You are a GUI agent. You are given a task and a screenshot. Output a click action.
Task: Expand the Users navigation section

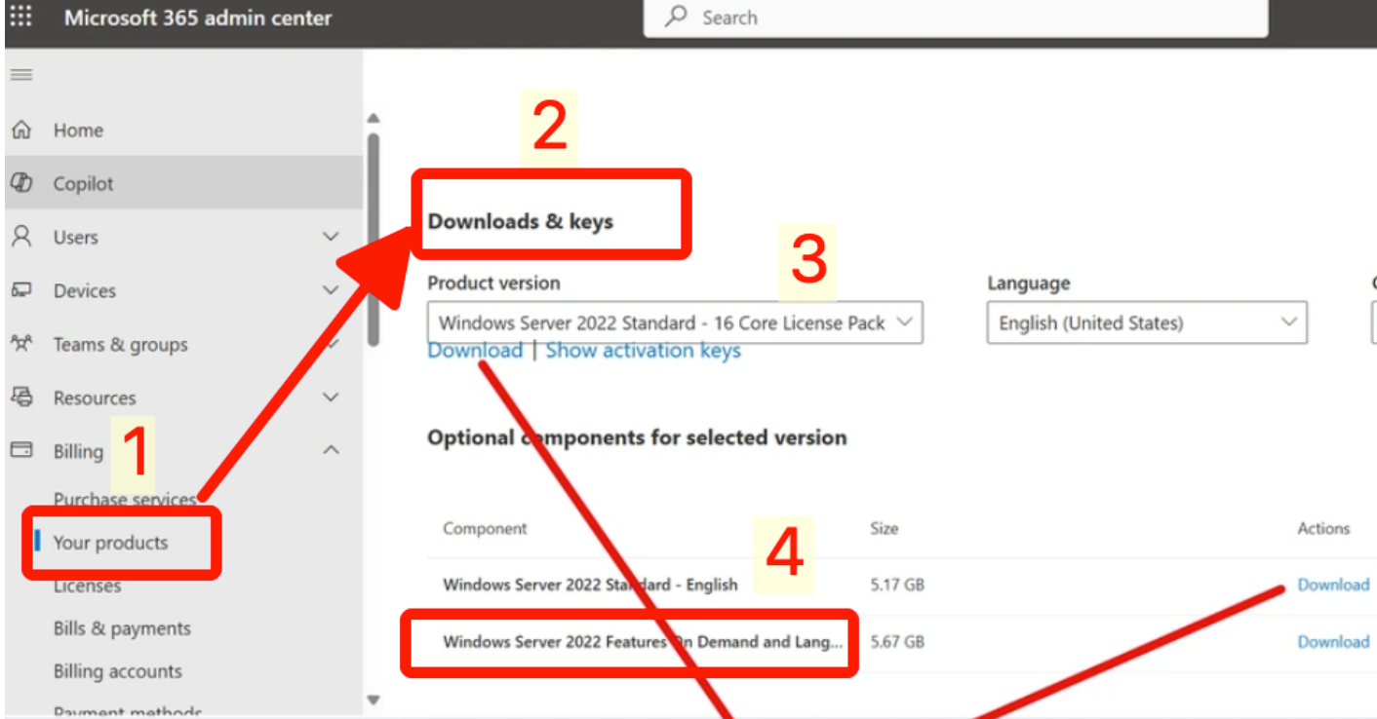(x=332, y=237)
